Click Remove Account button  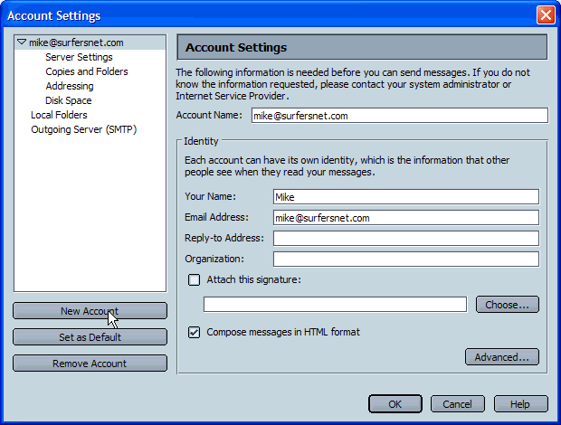(x=90, y=364)
